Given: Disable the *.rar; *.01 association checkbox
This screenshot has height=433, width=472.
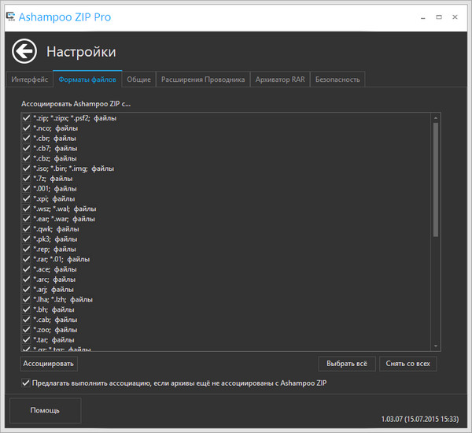Looking at the screenshot, I should (x=27, y=259).
